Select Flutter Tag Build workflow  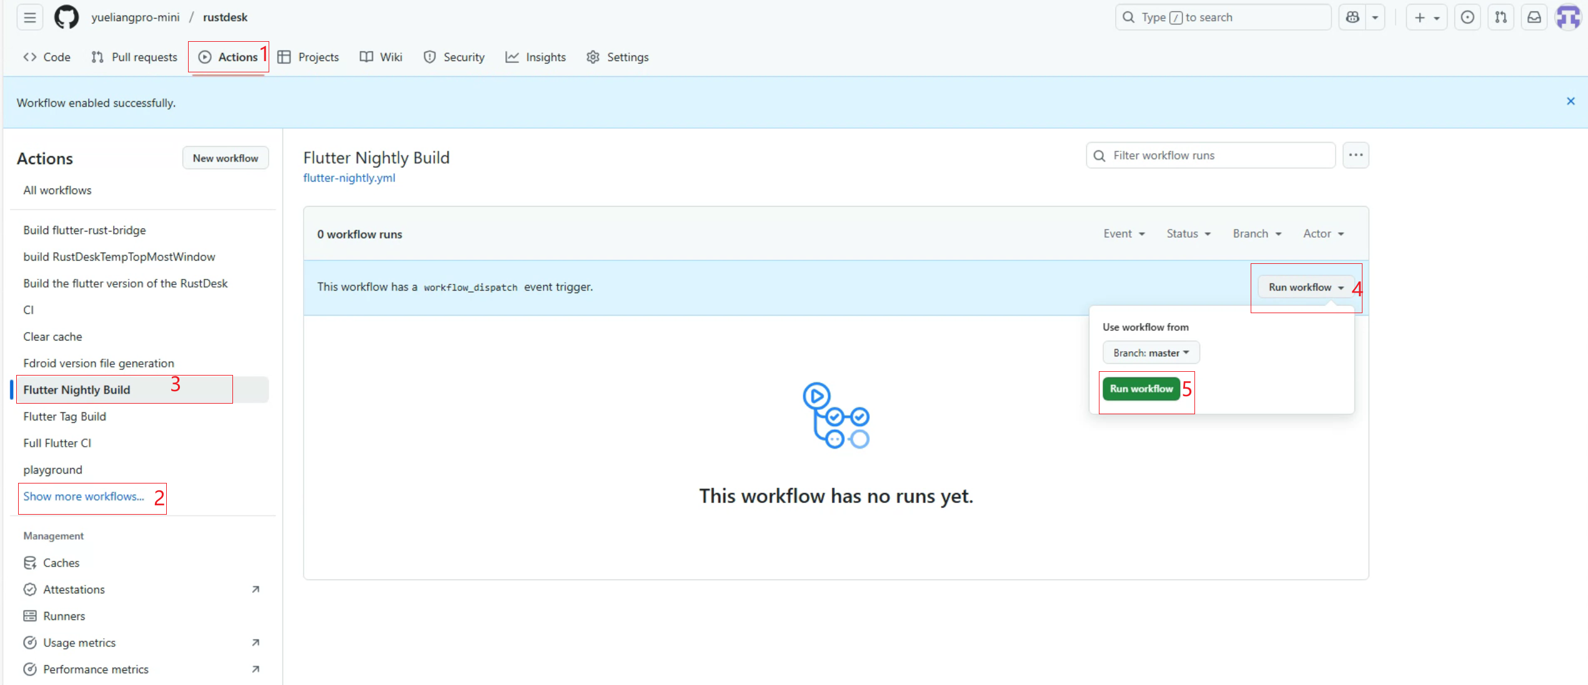[64, 417]
